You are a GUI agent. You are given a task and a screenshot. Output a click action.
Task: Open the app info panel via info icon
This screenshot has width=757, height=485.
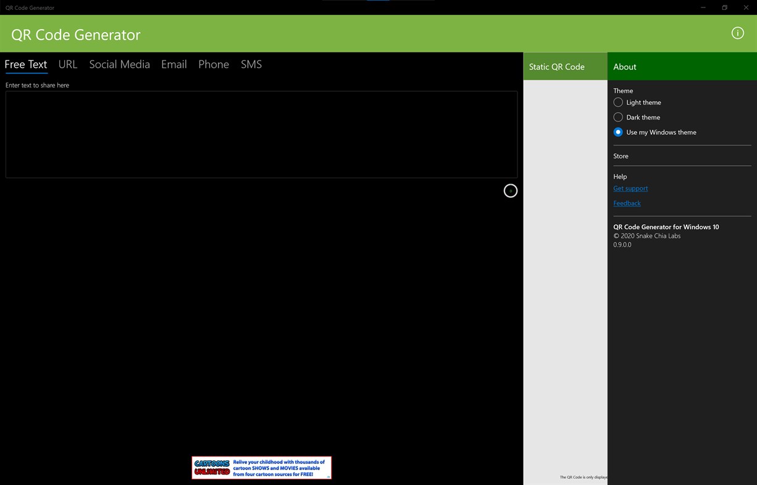(x=738, y=33)
